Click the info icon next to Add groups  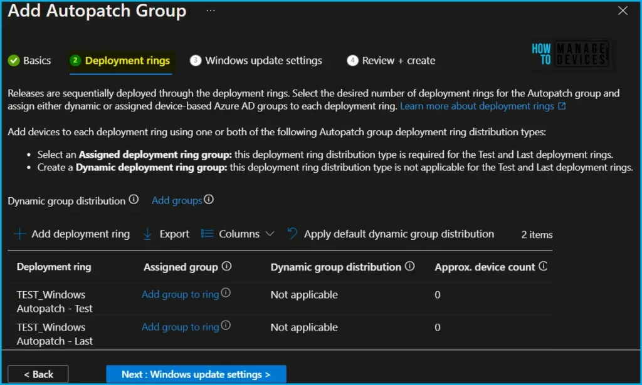click(209, 200)
